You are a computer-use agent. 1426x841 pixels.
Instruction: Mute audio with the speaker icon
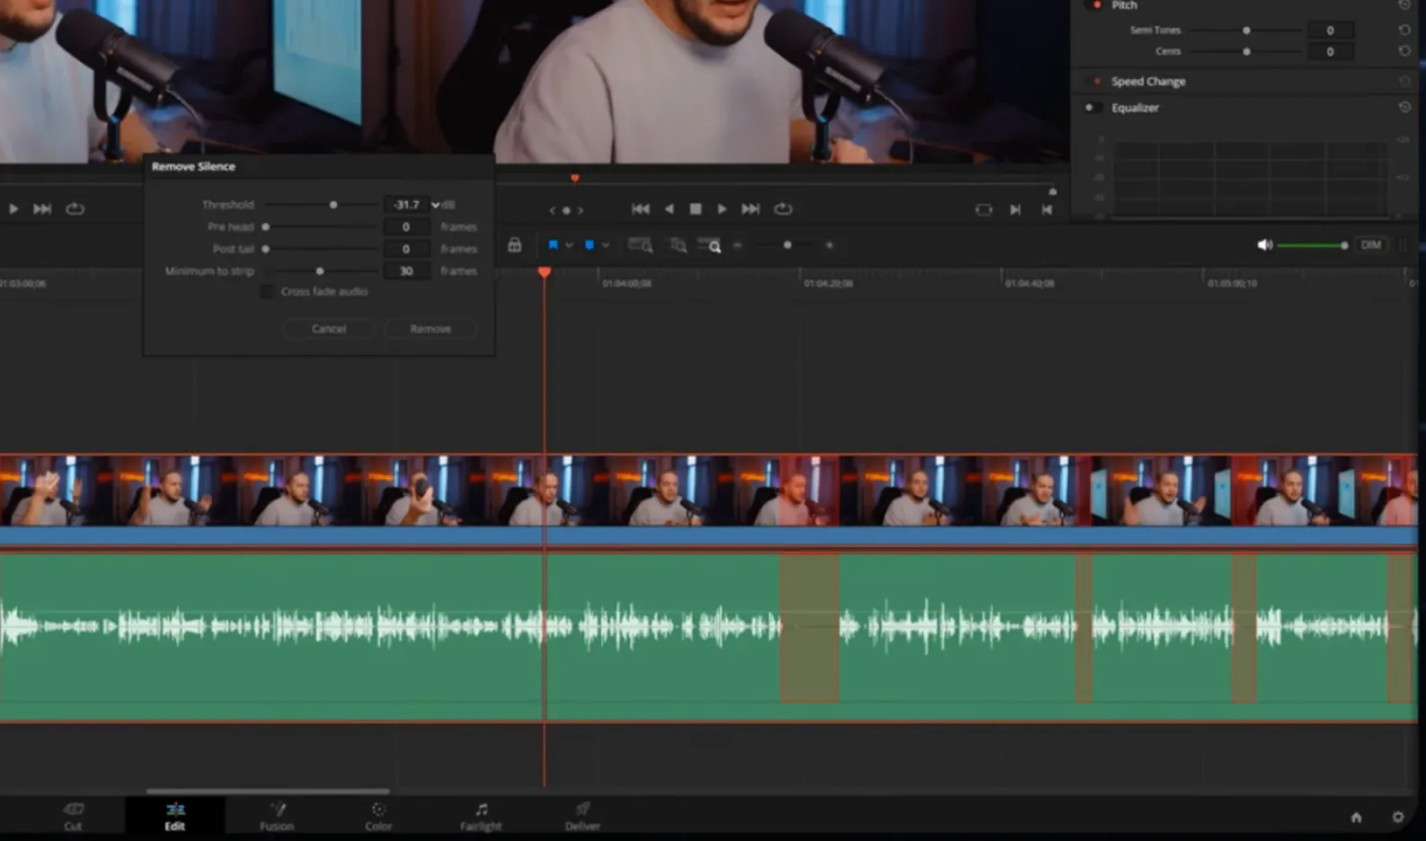click(x=1264, y=245)
